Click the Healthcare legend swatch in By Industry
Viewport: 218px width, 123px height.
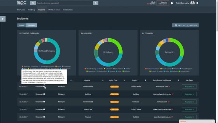tap(87, 71)
